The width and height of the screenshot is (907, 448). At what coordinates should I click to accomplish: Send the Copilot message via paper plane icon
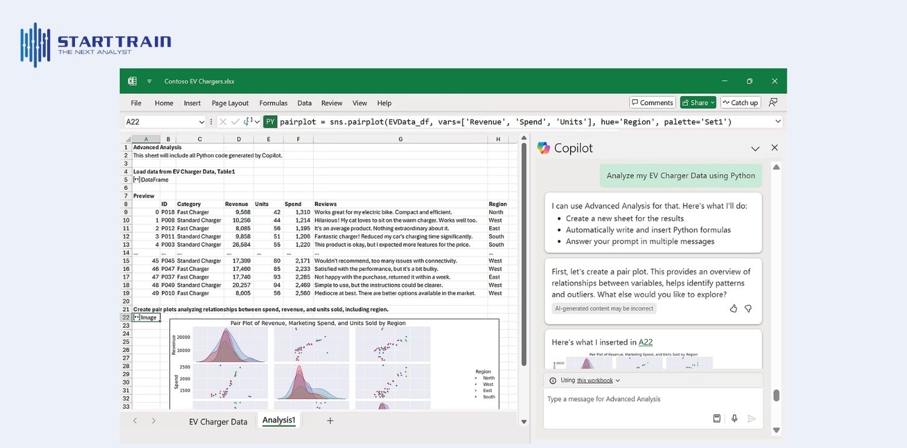[752, 418]
